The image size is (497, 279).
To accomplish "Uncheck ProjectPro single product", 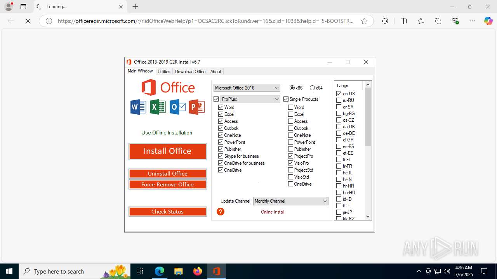I will [x=291, y=156].
